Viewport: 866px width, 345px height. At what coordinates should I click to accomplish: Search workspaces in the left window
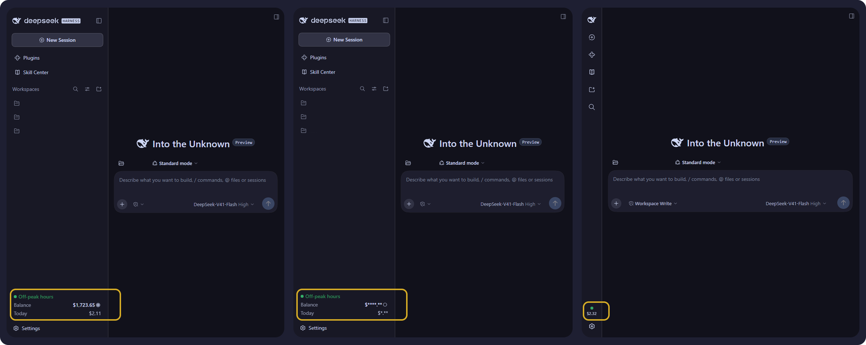pos(76,89)
